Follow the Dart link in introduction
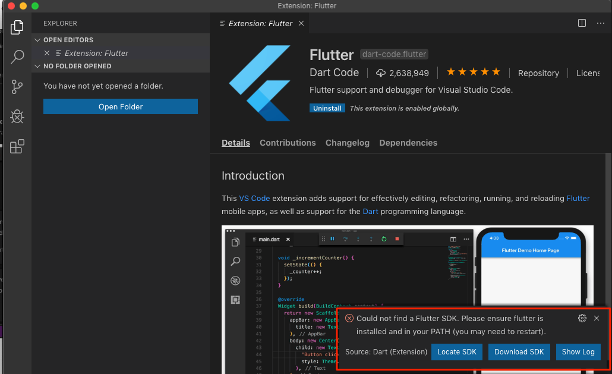The height and width of the screenshot is (374, 612). point(370,212)
